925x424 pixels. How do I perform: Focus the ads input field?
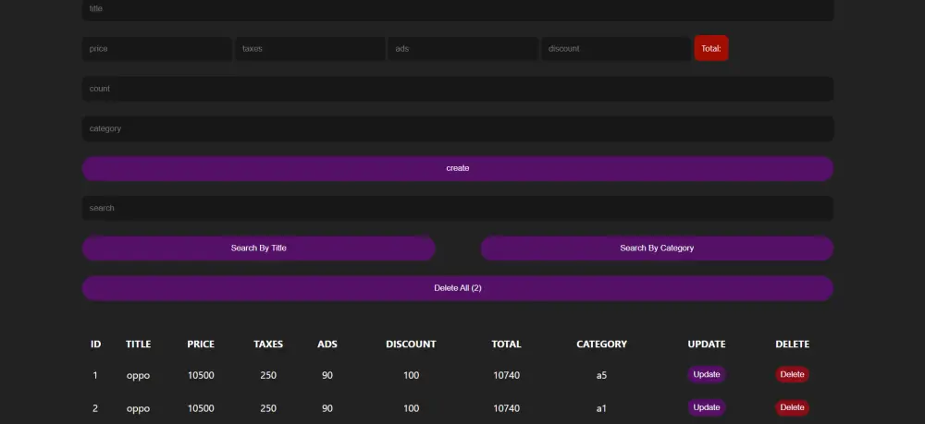click(463, 49)
